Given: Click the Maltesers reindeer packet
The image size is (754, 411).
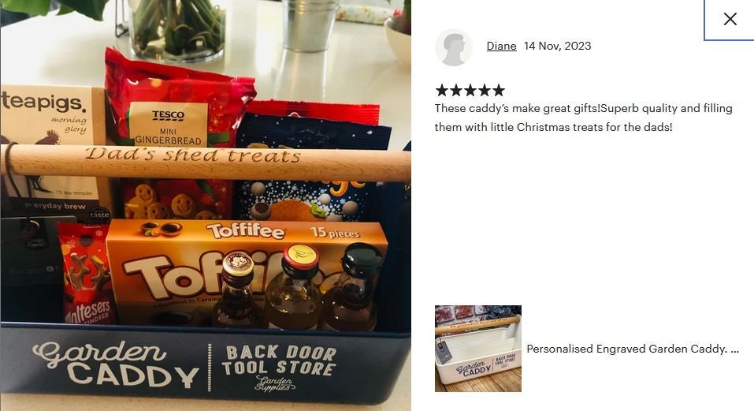Looking at the screenshot, I should [87, 274].
